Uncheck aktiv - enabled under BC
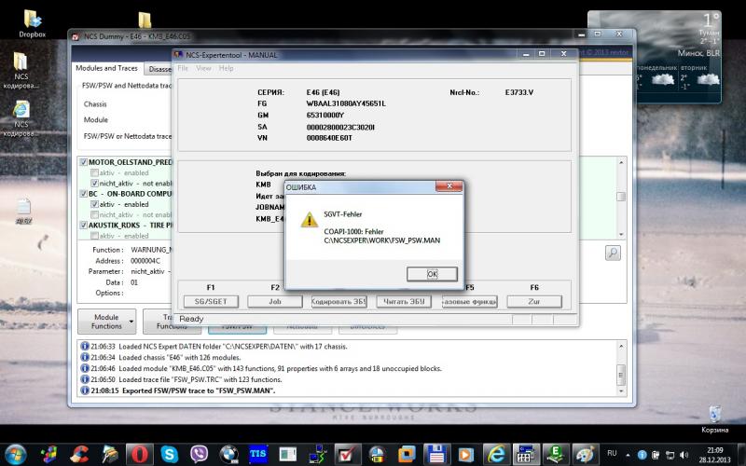The image size is (746, 466). click(x=95, y=204)
